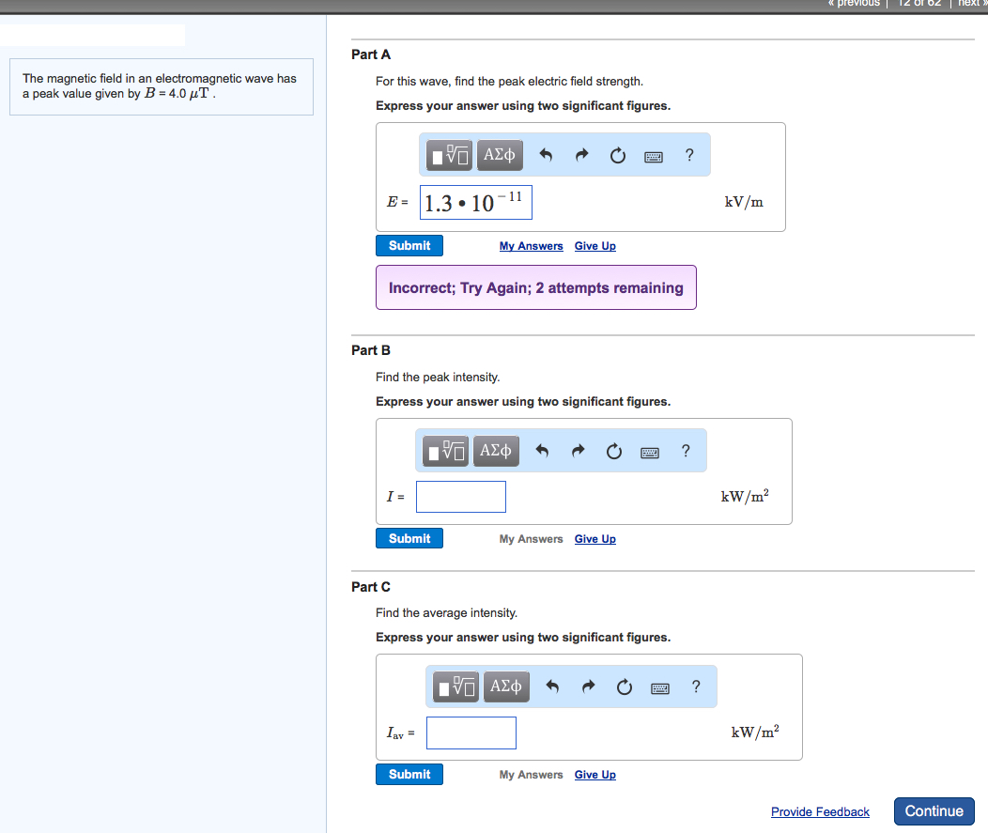This screenshot has height=833, width=988.
Task: Reset the Part A answer field
Action: (618, 155)
